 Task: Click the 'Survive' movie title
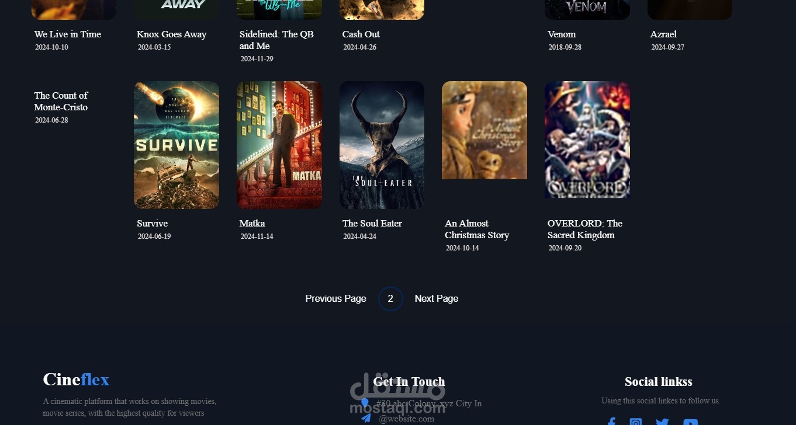153,224
